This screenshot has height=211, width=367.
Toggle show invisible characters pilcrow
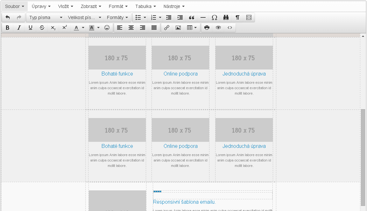tap(237, 17)
